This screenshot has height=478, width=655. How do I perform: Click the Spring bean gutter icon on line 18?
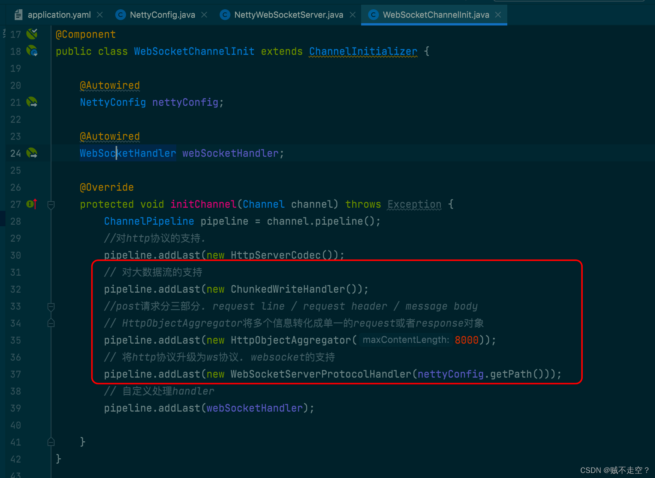(x=32, y=51)
